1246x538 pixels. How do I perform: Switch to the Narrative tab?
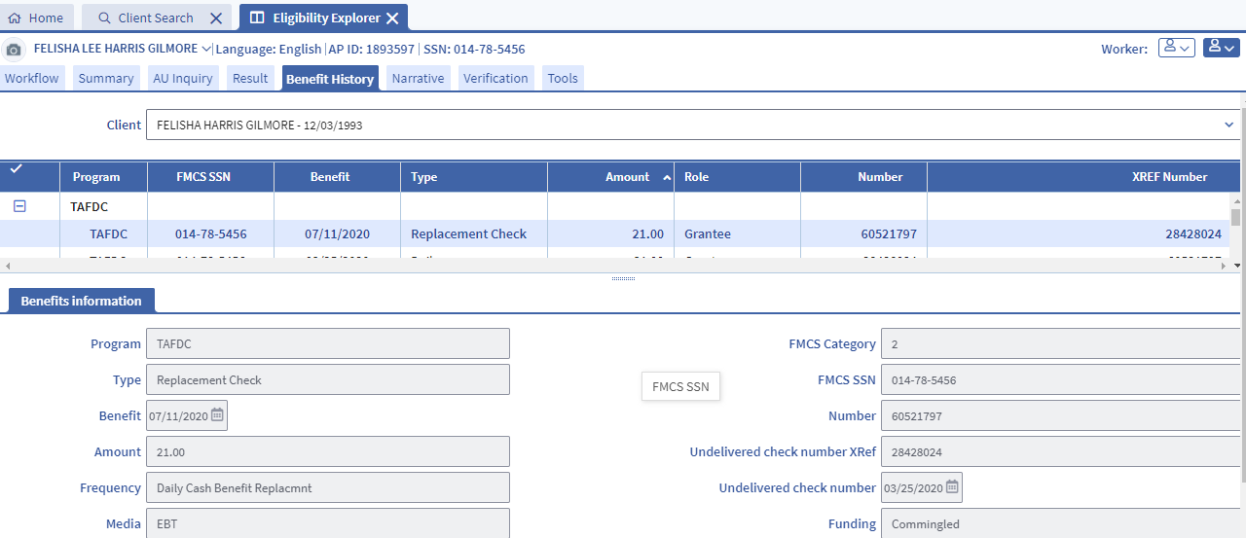click(418, 78)
